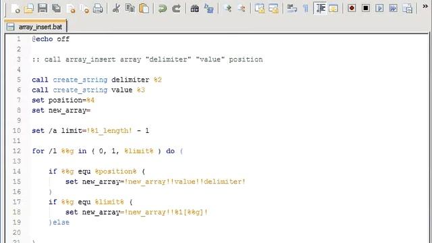The height and width of the screenshot is (243, 432).
Task: Click 'call create_string value %3' line
Action: tap(88, 90)
